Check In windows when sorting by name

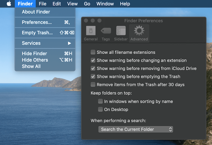[100, 101]
